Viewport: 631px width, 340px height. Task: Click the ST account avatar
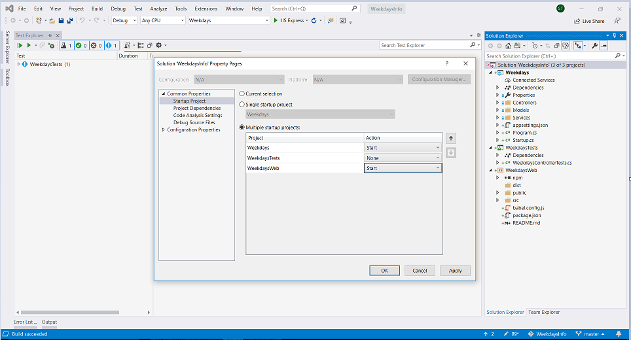560,8
